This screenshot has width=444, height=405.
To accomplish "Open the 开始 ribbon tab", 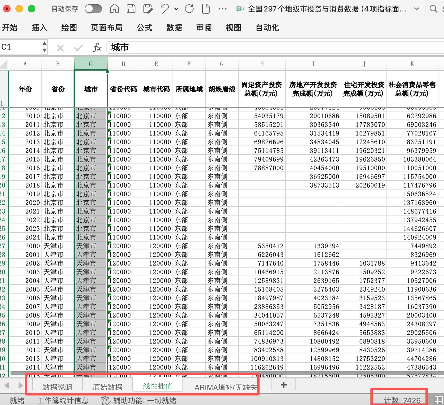I will click(x=10, y=28).
